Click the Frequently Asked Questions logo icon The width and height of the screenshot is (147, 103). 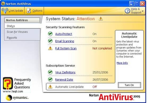[8, 83]
